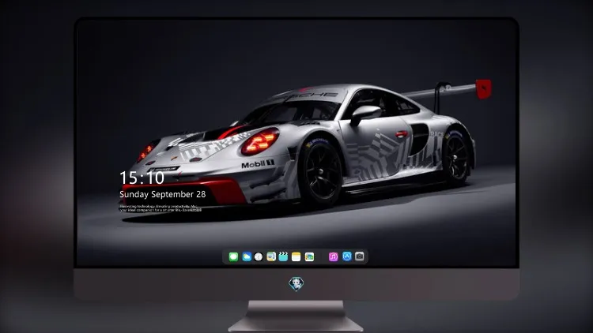Open the teal clapperboard video app

[283, 256]
